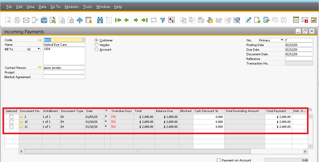Select the Vendor radio button

(96, 45)
